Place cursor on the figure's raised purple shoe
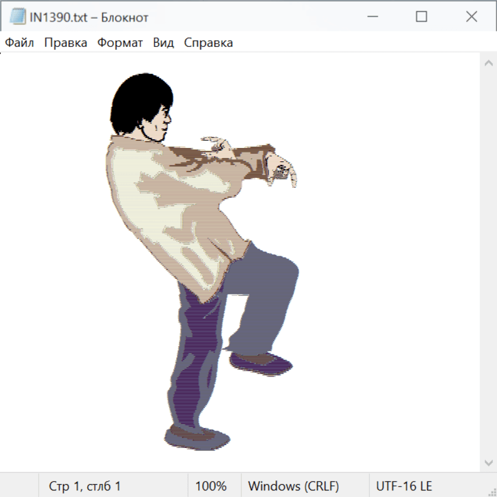 click(x=261, y=362)
